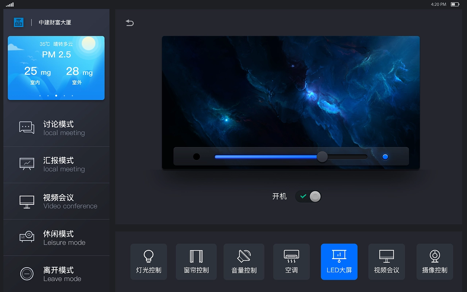Check the signal strength bars icon

coord(10,4)
